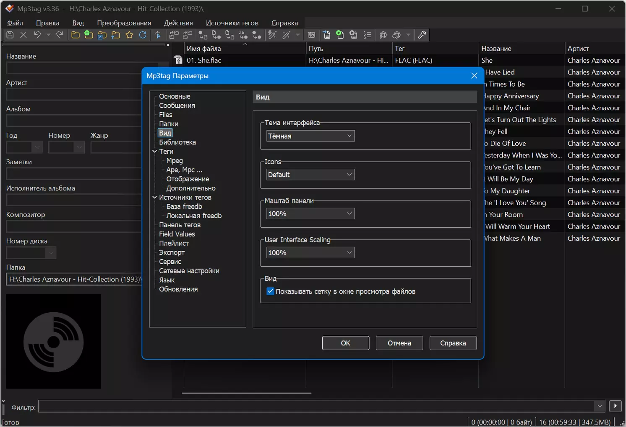Open the Номер диска dropdown arrow
Viewport: 626px width, 427px height.
51,253
